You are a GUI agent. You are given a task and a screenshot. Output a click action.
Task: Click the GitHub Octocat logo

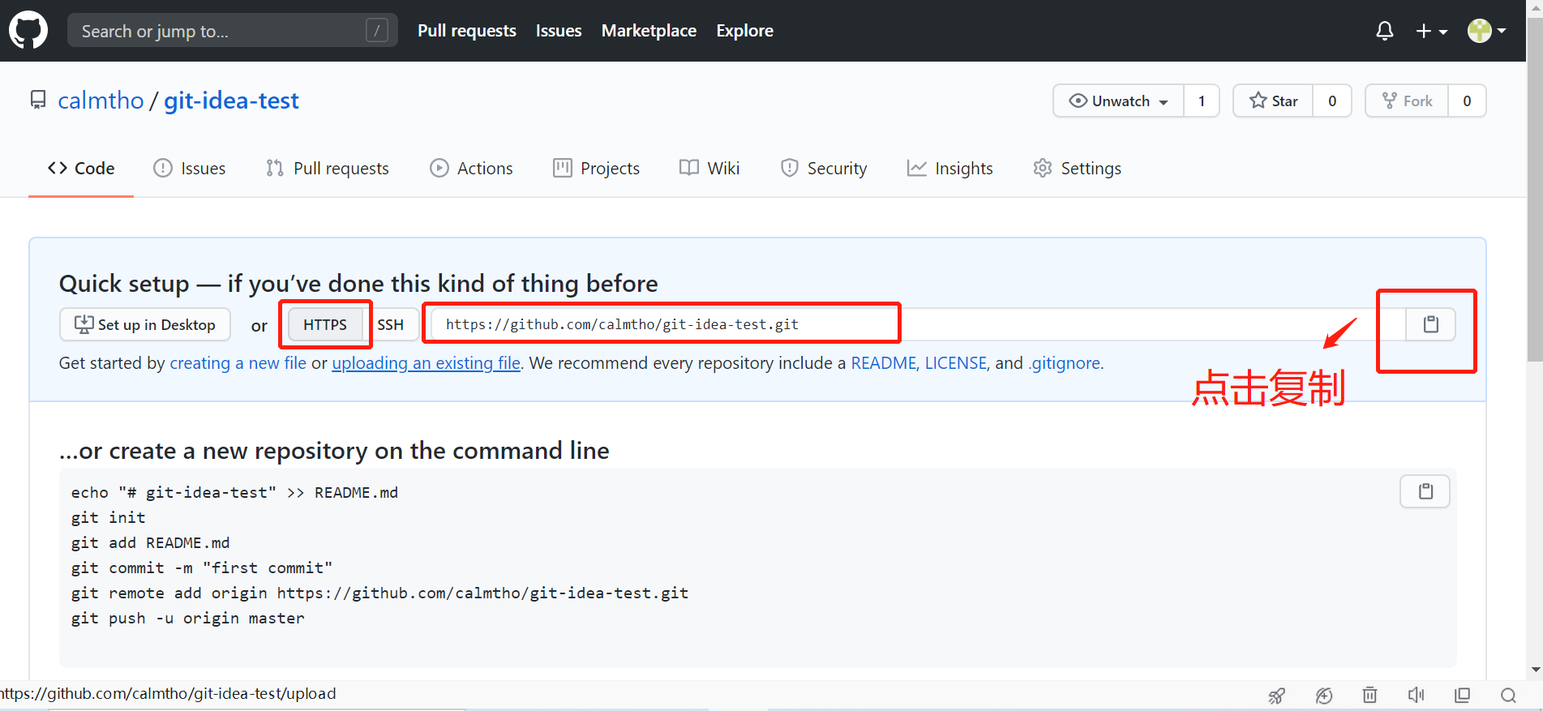[28, 31]
